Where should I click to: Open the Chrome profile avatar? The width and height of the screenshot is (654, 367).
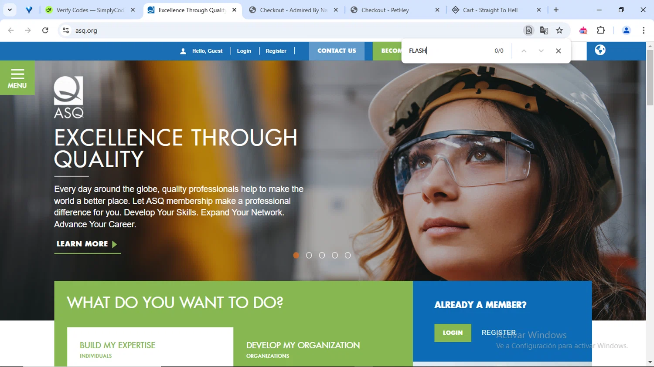(x=626, y=30)
